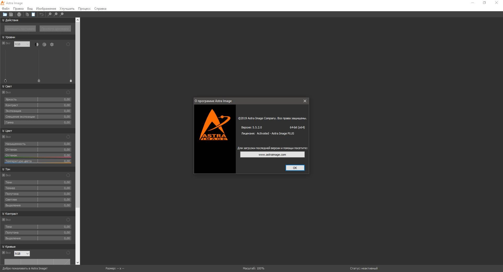Open the Справка menu
The height and width of the screenshot is (272, 503).
coord(100,9)
